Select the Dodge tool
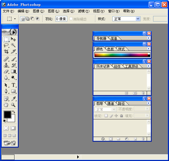Screen dimensions: 169x161 (x=13, y=77)
